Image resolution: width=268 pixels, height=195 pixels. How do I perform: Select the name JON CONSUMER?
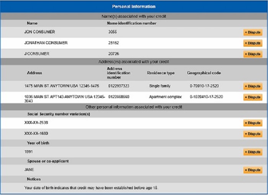[x=40, y=32]
